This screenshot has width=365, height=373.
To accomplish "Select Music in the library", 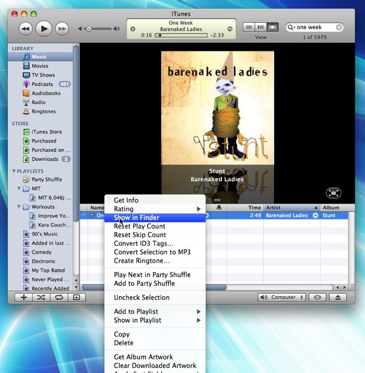I will (x=40, y=57).
